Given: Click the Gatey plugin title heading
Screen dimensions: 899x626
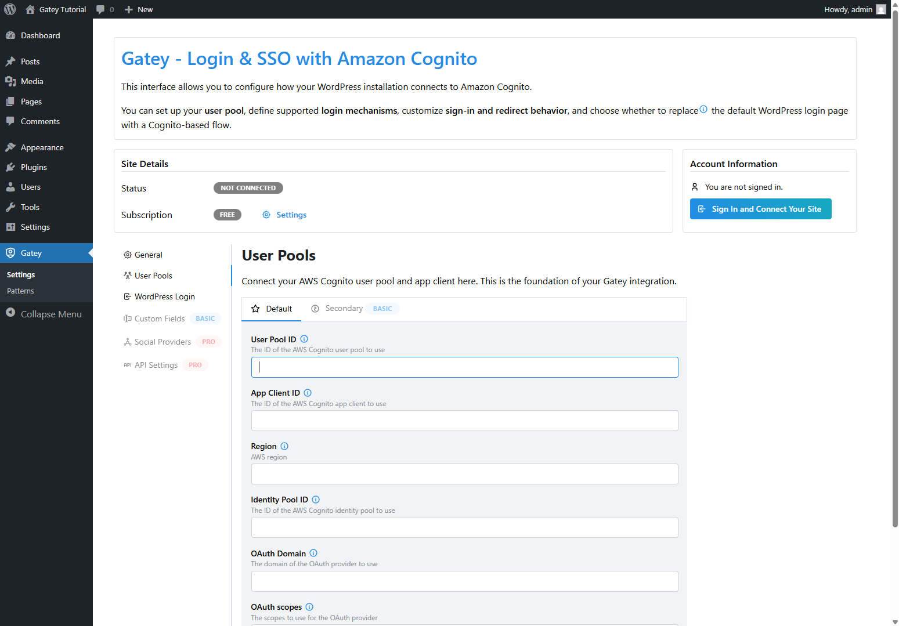Looking at the screenshot, I should (299, 59).
